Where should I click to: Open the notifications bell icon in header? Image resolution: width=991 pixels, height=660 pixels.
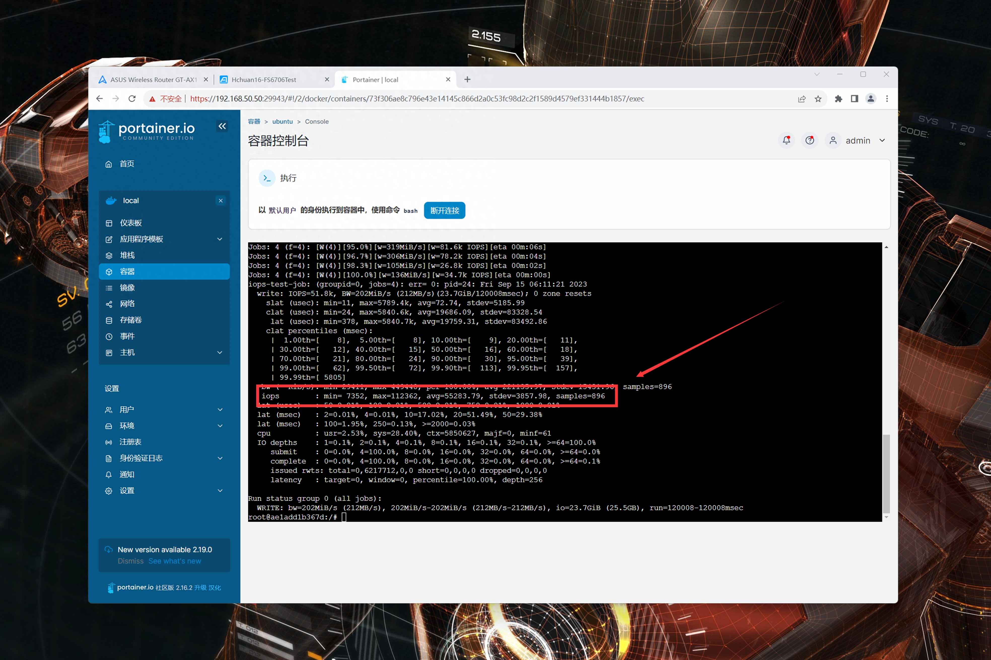tap(786, 141)
